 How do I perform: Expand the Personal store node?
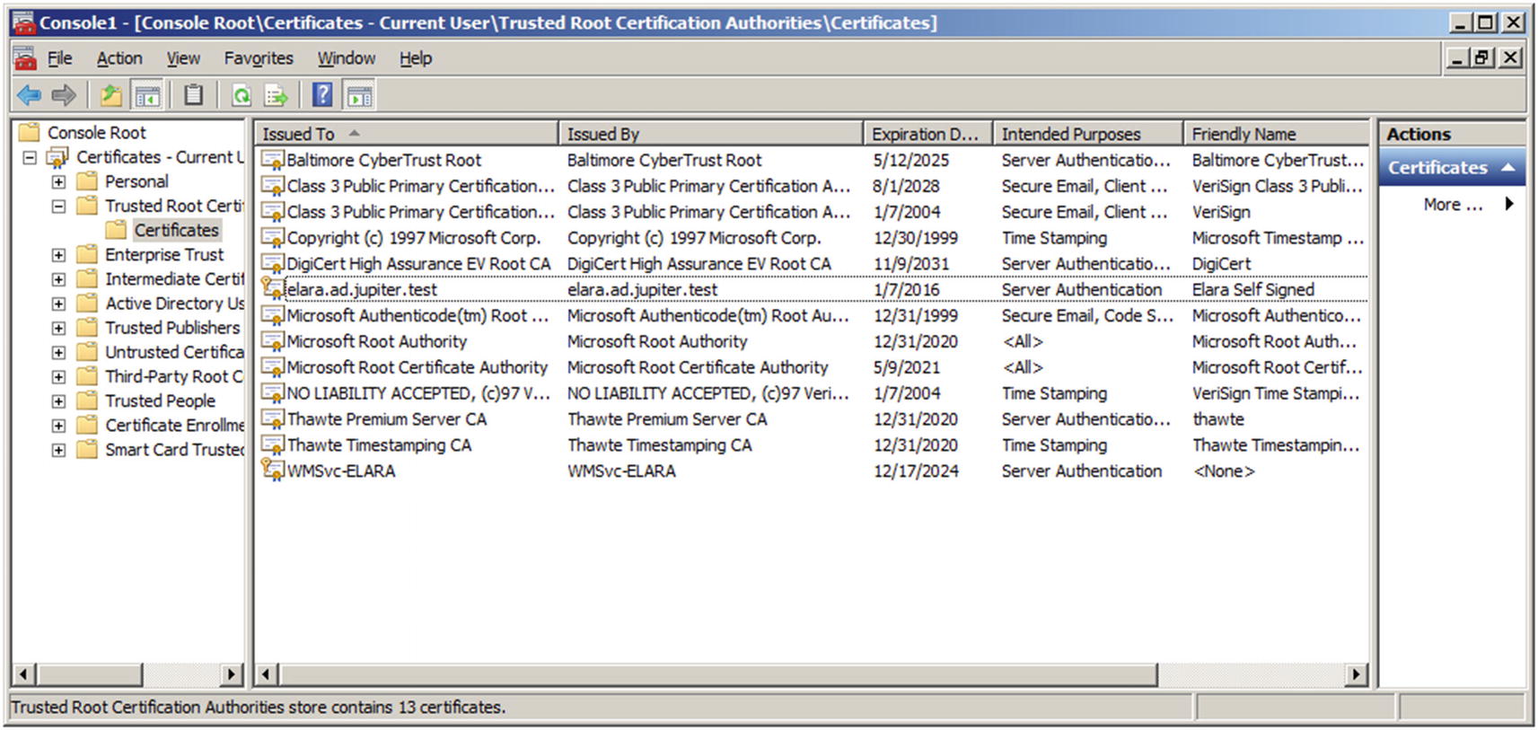point(58,182)
